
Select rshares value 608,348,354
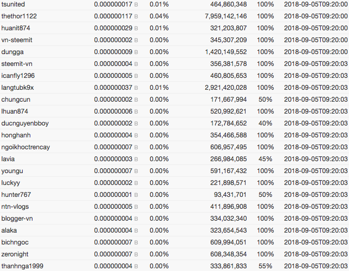pyautogui.click(x=228, y=254)
